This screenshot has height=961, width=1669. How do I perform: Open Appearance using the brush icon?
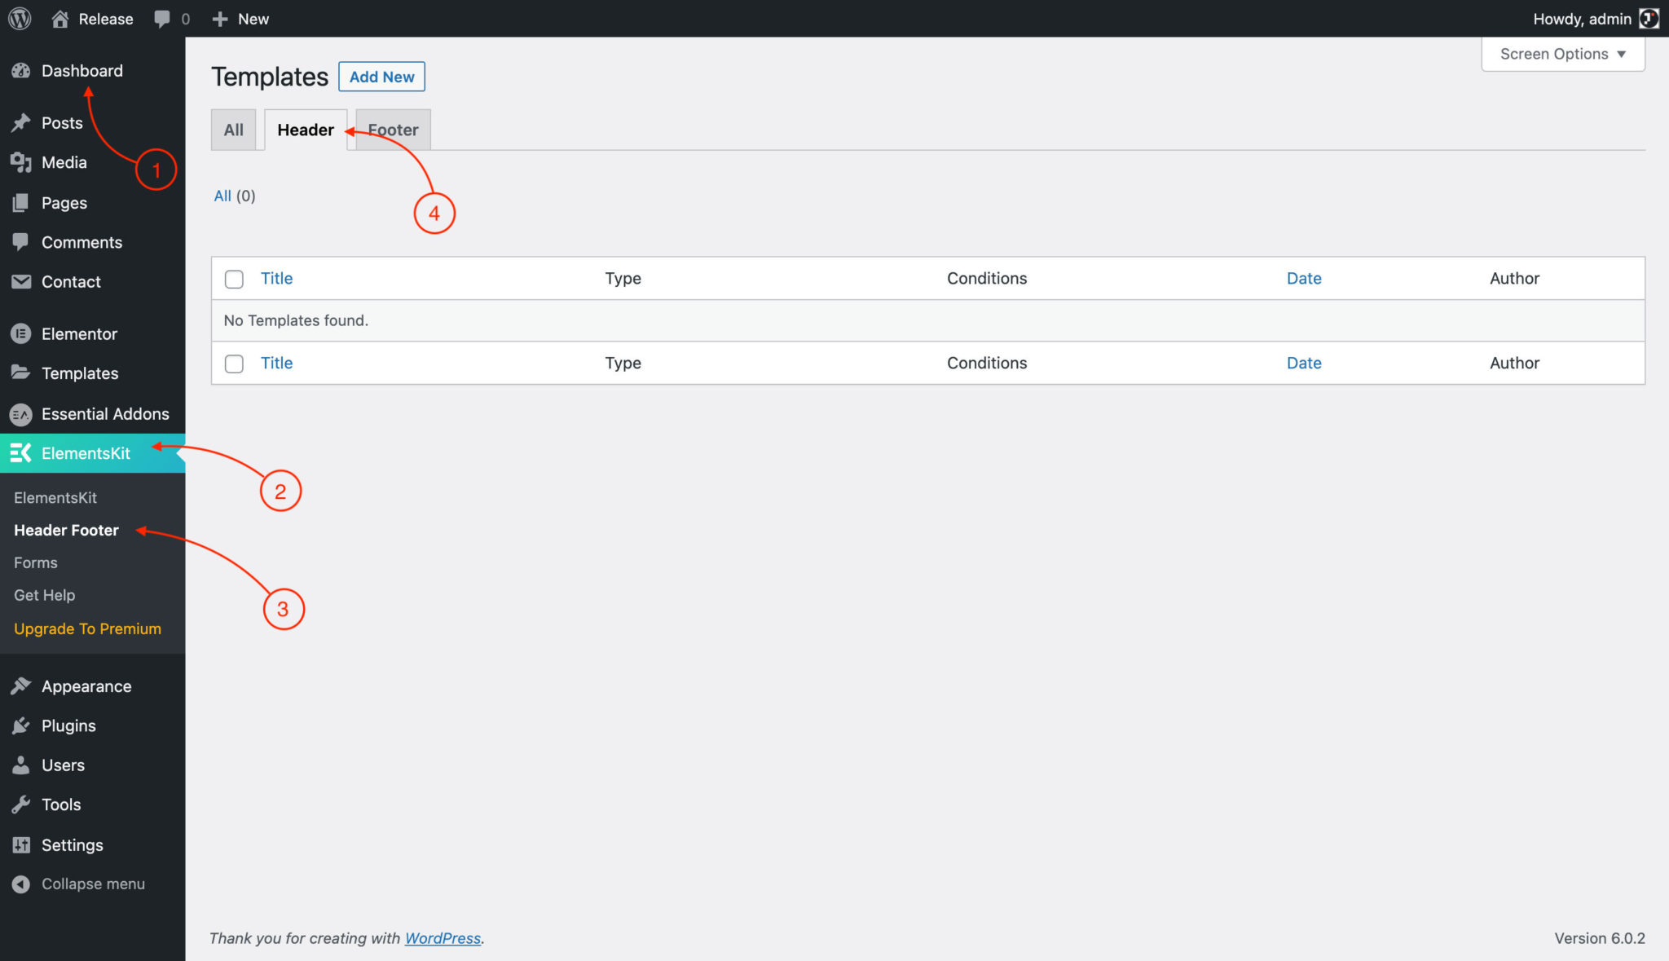pyautogui.click(x=20, y=685)
